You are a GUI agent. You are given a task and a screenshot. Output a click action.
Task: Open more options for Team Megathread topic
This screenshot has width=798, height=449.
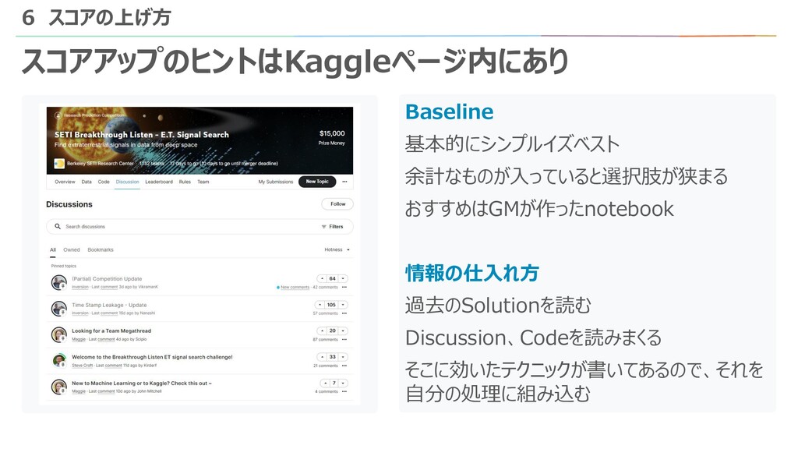(344, 340)
